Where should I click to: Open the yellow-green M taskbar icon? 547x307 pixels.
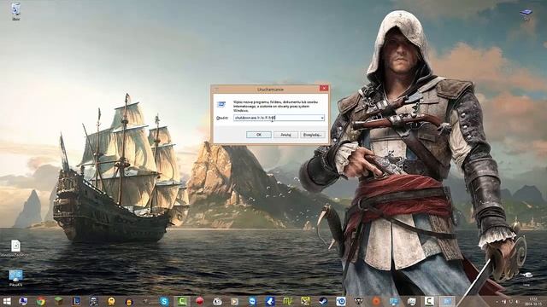287,301
